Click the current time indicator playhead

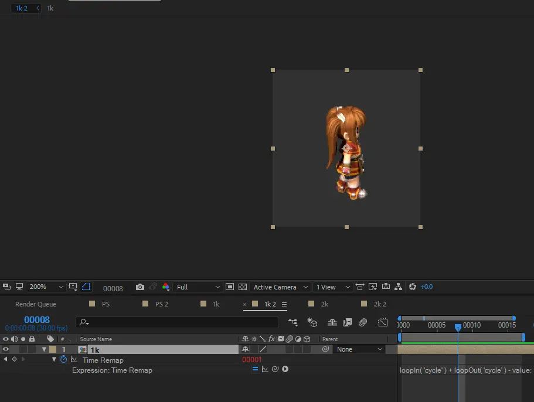(458, 327)
